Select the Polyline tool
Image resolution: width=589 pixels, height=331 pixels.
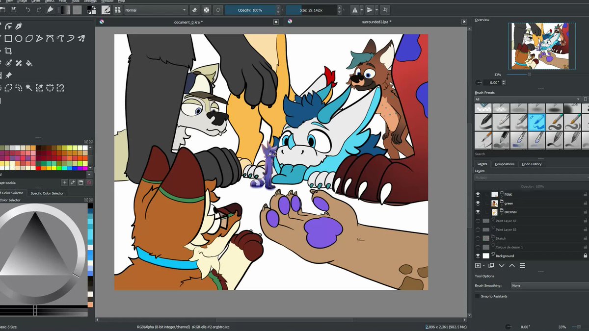point(39,38)
